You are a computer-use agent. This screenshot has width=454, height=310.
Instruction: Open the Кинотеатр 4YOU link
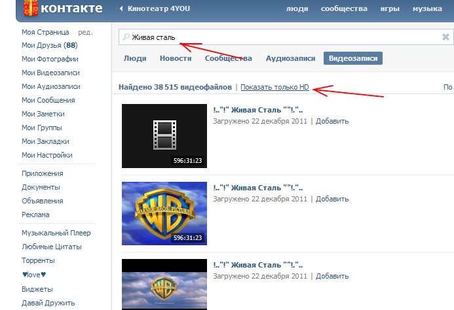click(x=159, y=9)
